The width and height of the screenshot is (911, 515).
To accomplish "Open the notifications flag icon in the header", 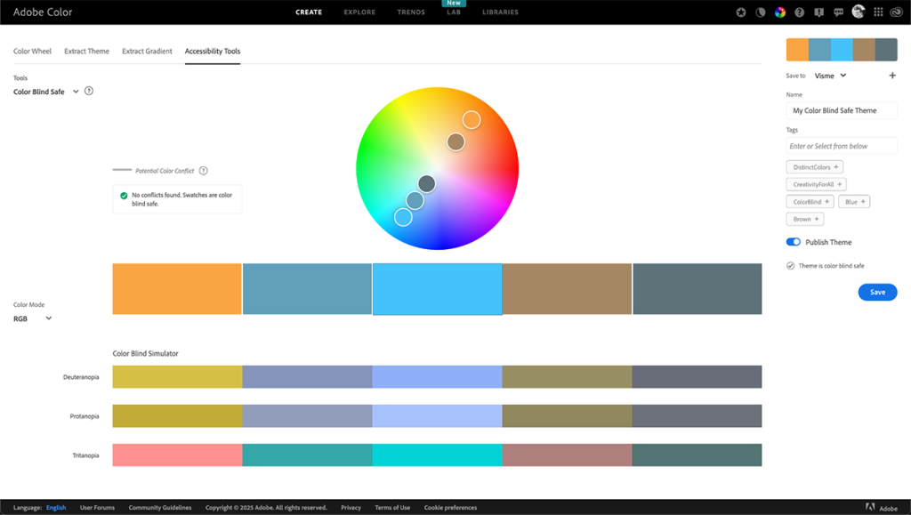I will point(820,12).
